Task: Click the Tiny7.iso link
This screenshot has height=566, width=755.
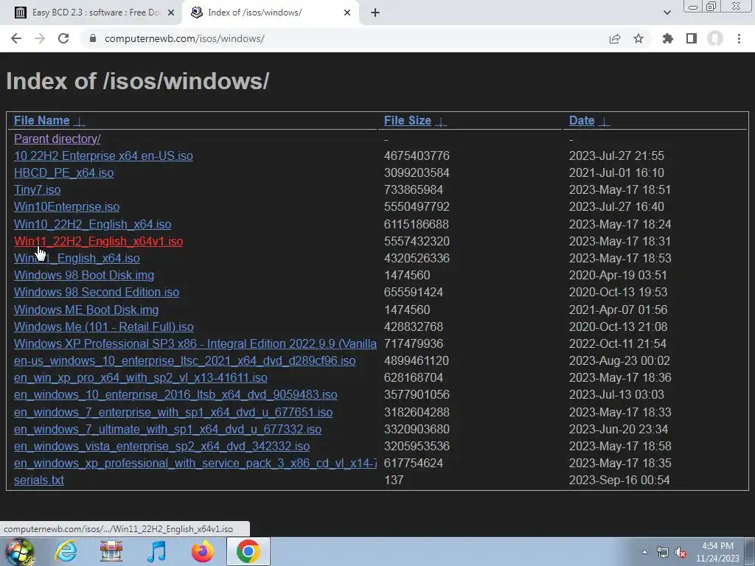Action: click(x=37, y=189)
